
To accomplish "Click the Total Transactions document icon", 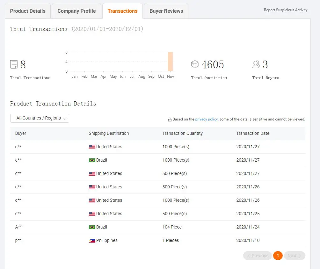I will point(14,64).
